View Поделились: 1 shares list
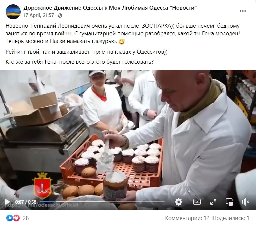The height and width of the screenshot is (225, 256). 231,218
